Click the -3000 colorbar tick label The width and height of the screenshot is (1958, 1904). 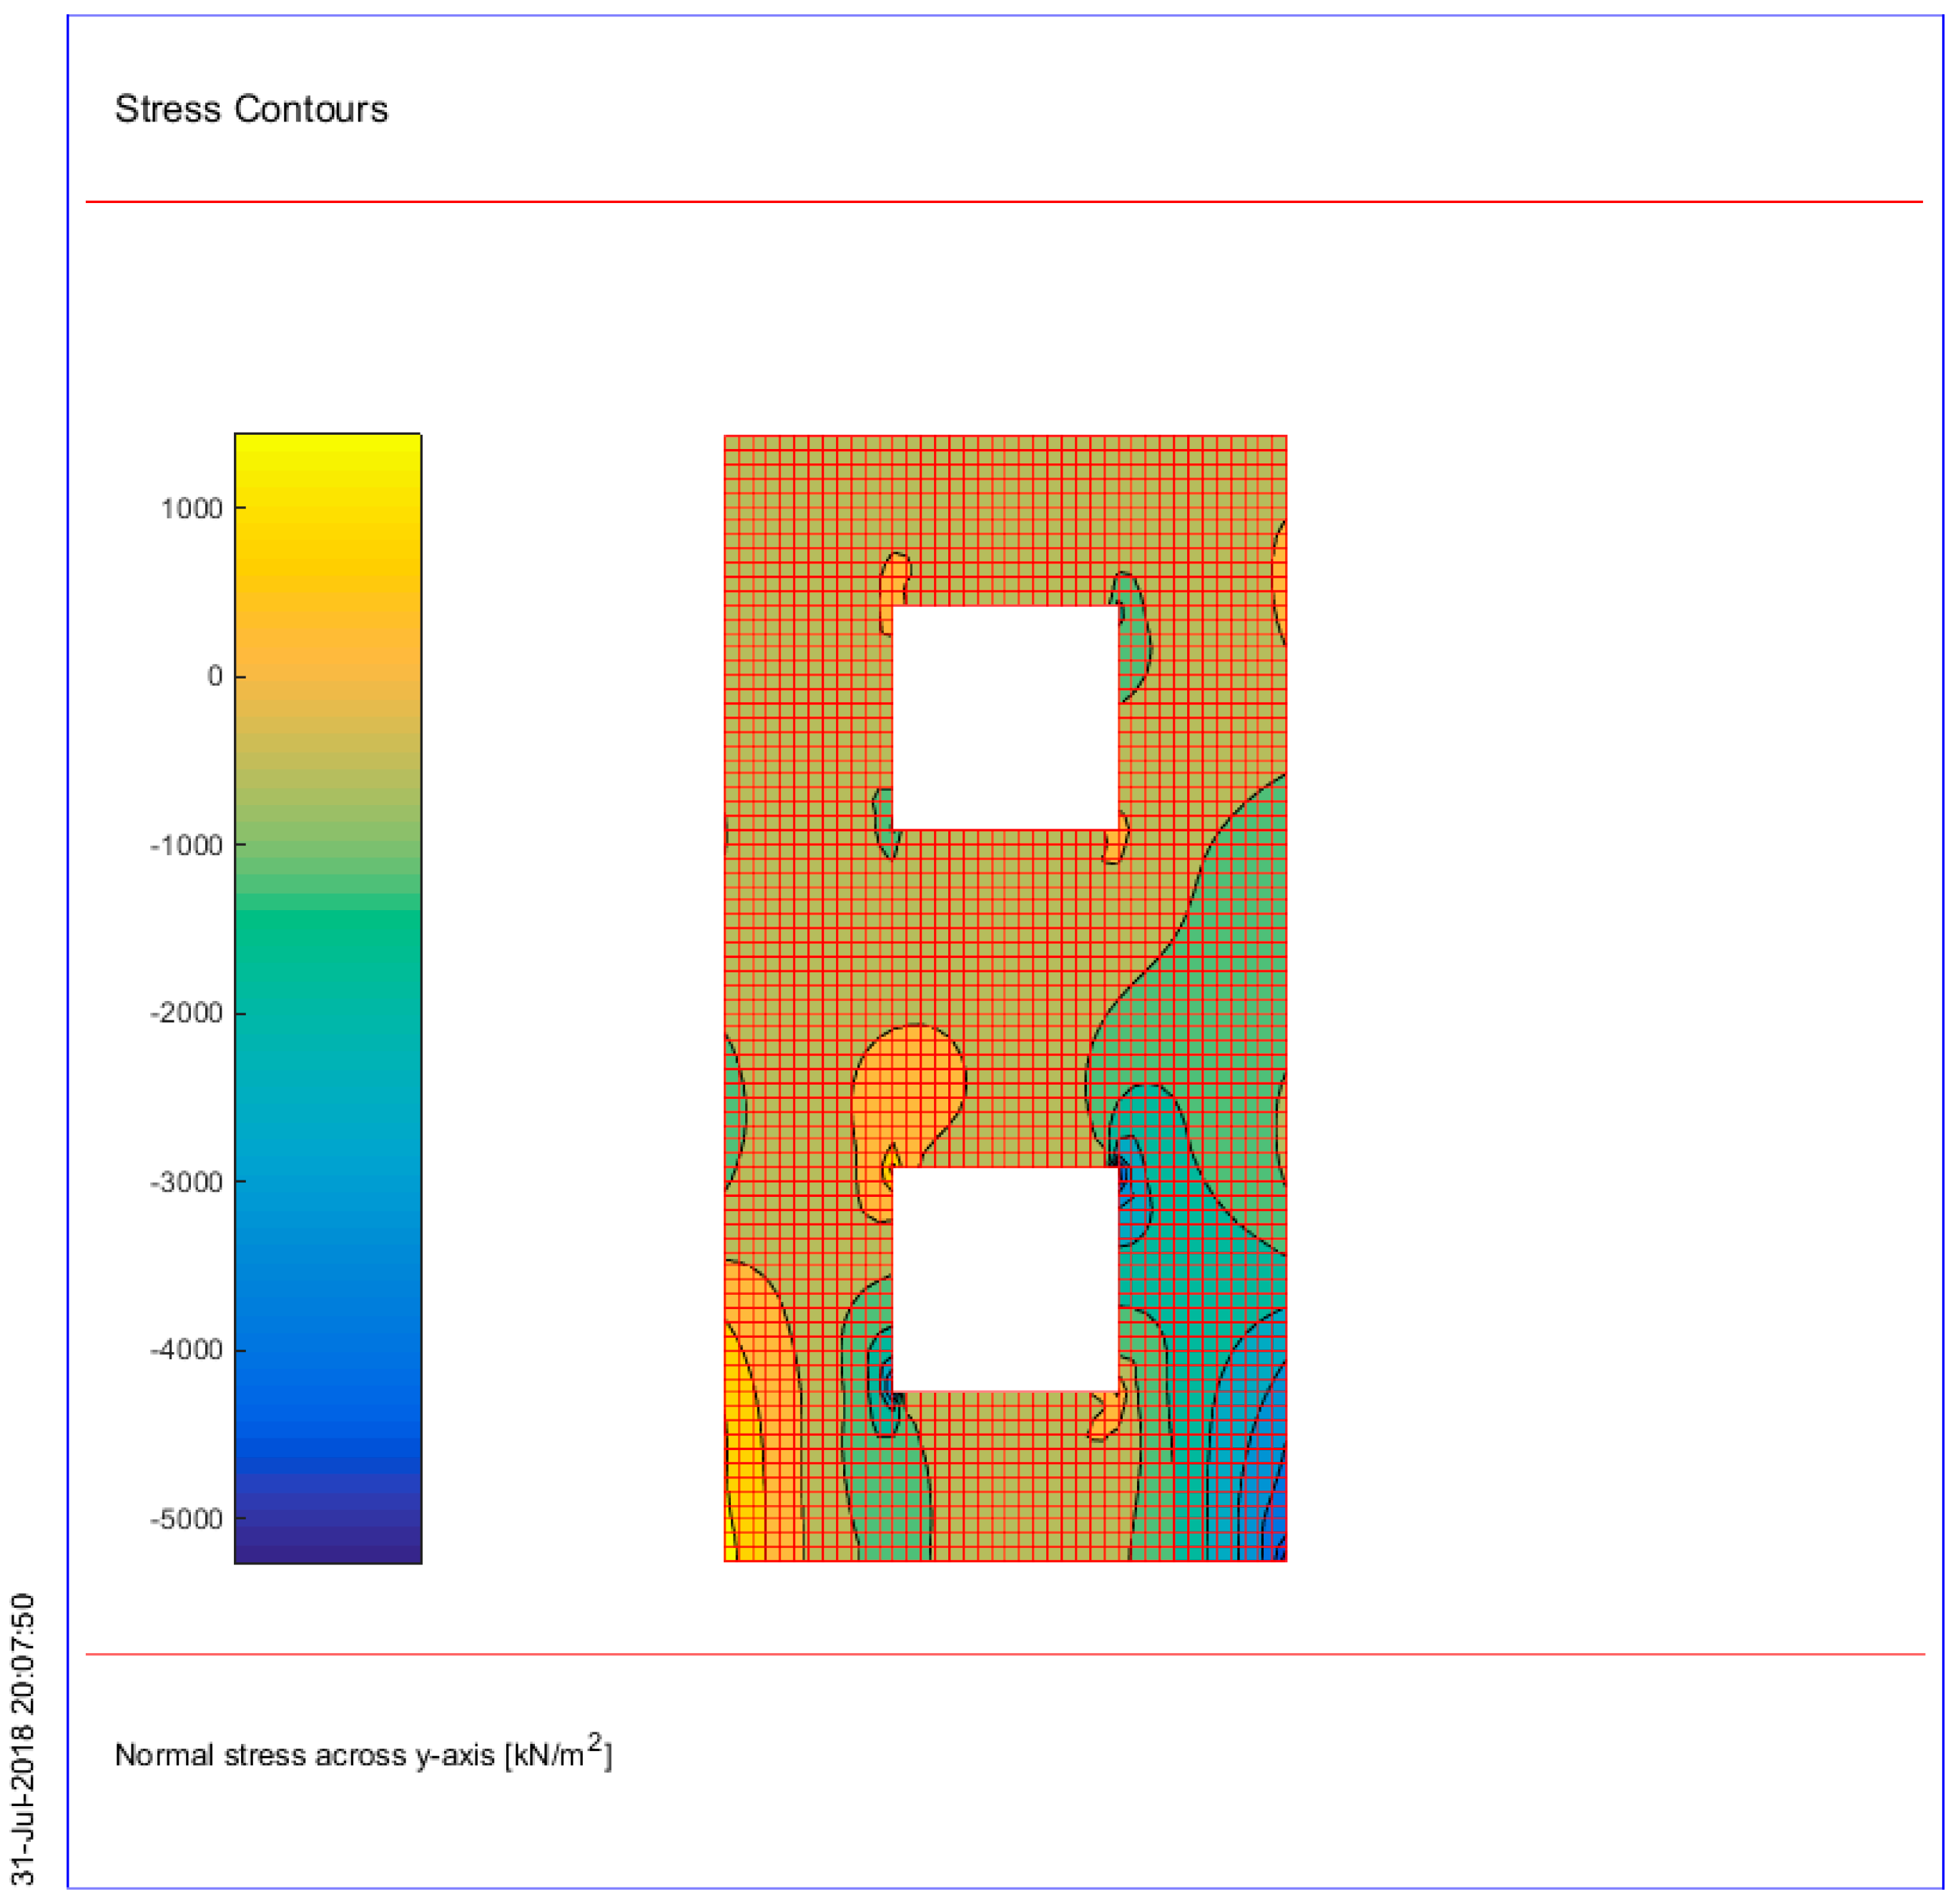(x=186, y=1182)
